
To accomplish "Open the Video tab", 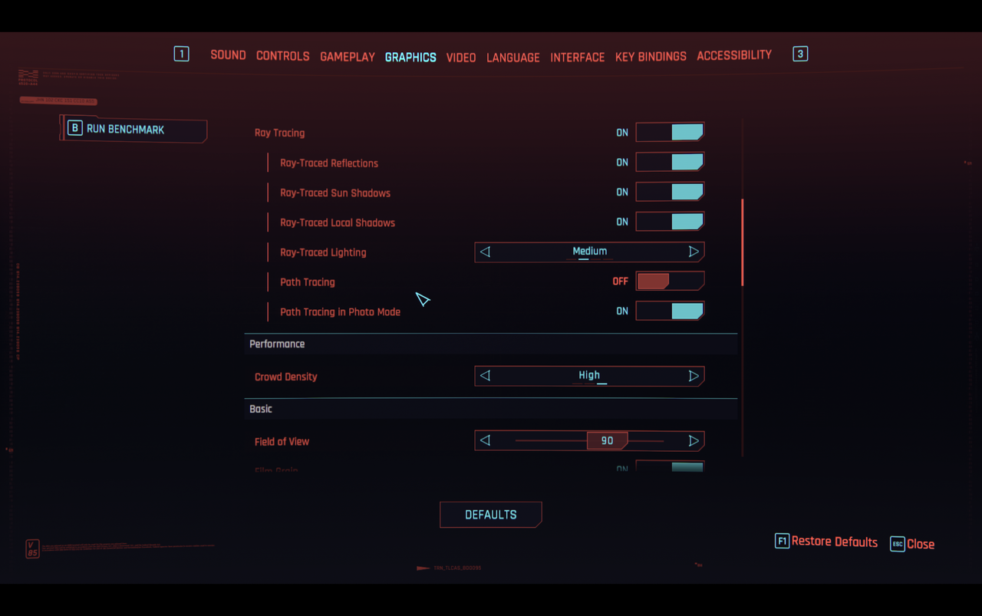I will (461, 58).
